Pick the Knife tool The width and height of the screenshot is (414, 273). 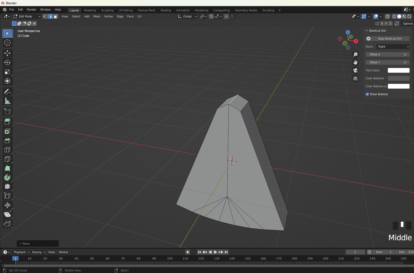pos(7,159)
